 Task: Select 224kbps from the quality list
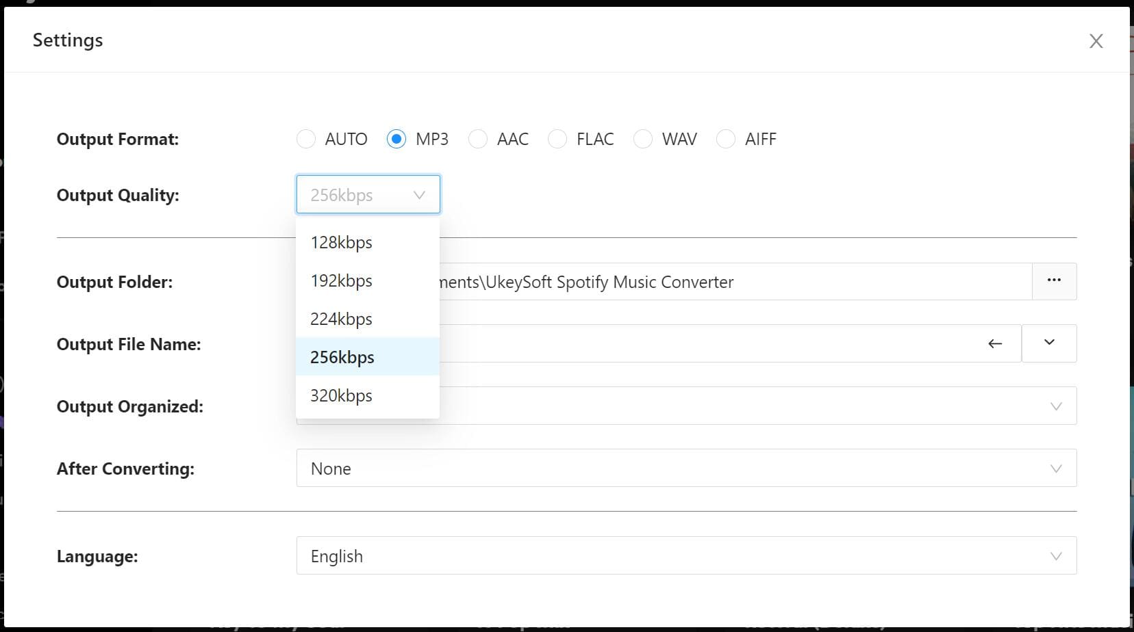tap(341, 318)
